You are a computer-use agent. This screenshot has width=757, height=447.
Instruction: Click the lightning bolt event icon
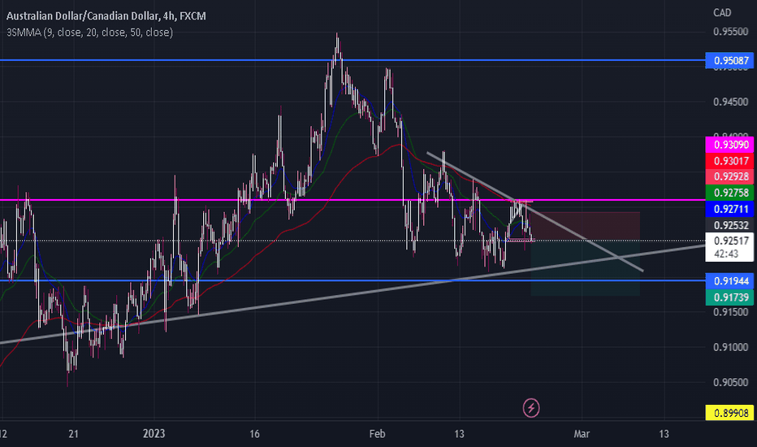click(531, 408)
